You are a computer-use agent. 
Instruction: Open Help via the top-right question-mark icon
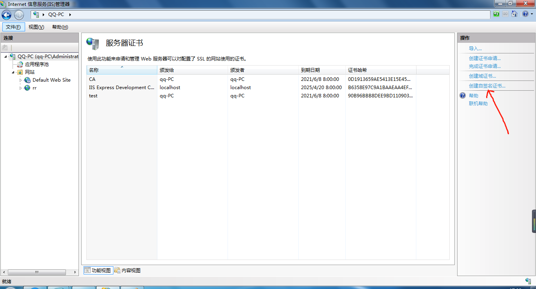pos(525,14)
